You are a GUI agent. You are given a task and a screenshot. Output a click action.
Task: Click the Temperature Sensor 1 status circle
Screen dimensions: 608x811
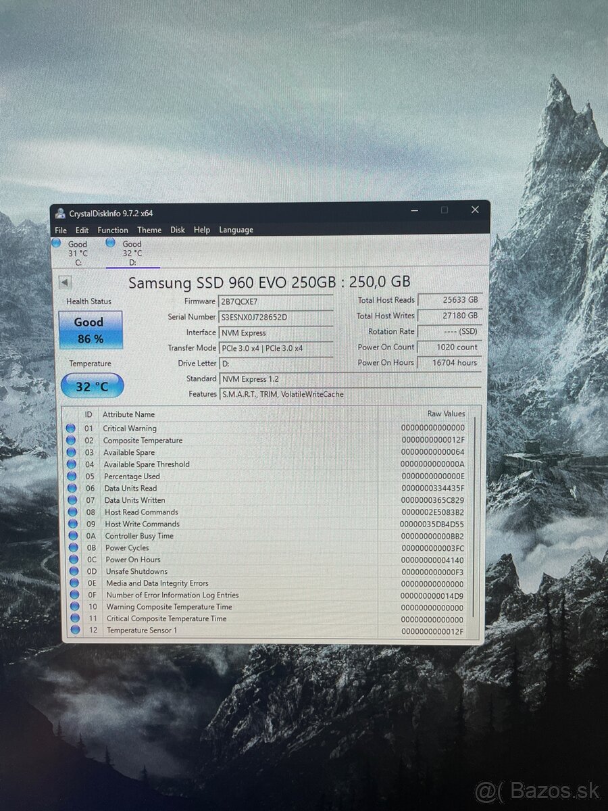tap(74, 630)
